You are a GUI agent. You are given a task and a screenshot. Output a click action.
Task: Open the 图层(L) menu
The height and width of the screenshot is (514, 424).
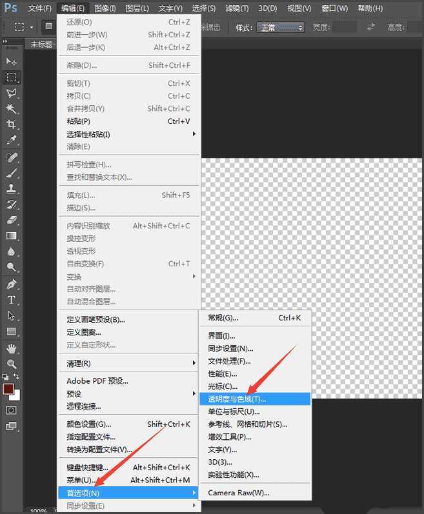tap(137, 8)
